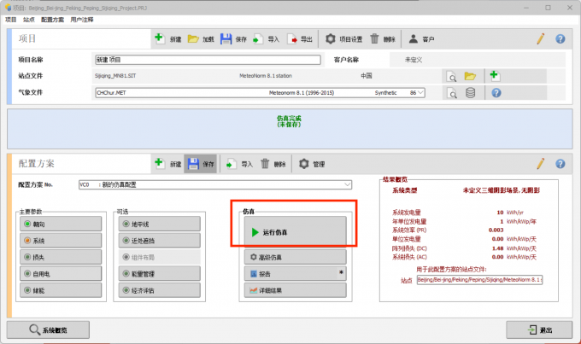The image size is (581, 344).
Task: Click pencil edit icon in 项目 header
Action: click(540, 39)
